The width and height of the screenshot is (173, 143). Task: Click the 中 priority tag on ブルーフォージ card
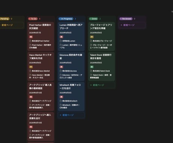[x=92, y=37]
